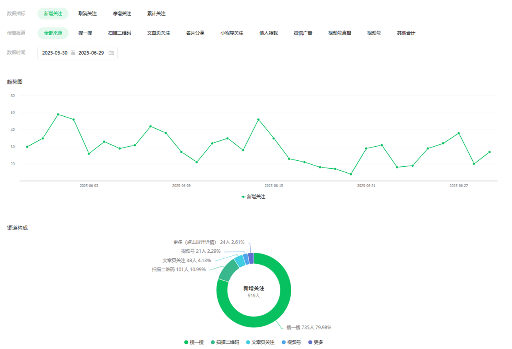Filter channel by 搜一搜
The image size is (512, 349).
click(x=85, y=33)
